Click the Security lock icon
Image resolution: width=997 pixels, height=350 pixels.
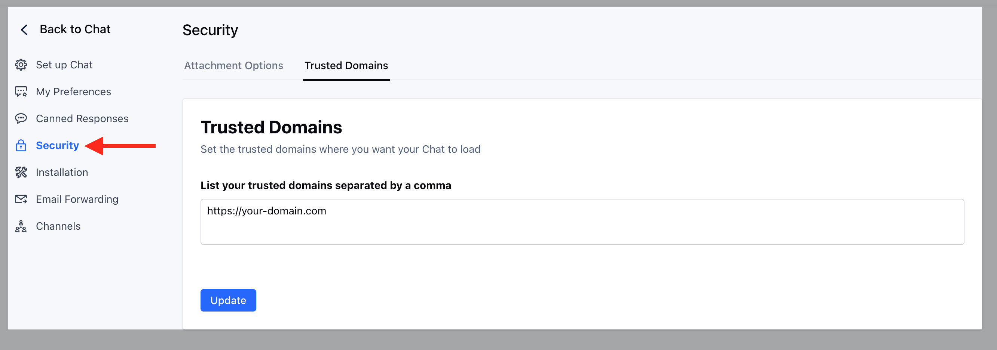point(21,145)
